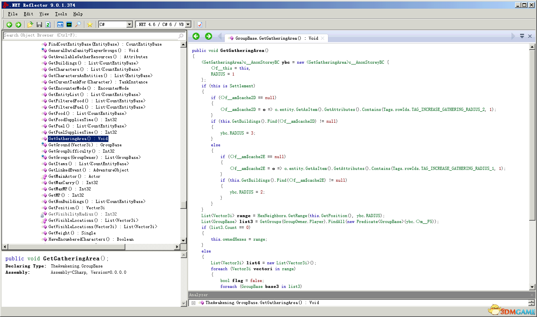
Task: Click the checklist icon at toolbar end
Action: tap(200, 24)
